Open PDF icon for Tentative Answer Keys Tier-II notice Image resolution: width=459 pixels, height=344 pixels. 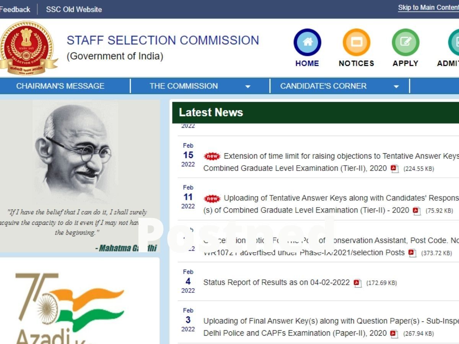click(x=417, y=211)
